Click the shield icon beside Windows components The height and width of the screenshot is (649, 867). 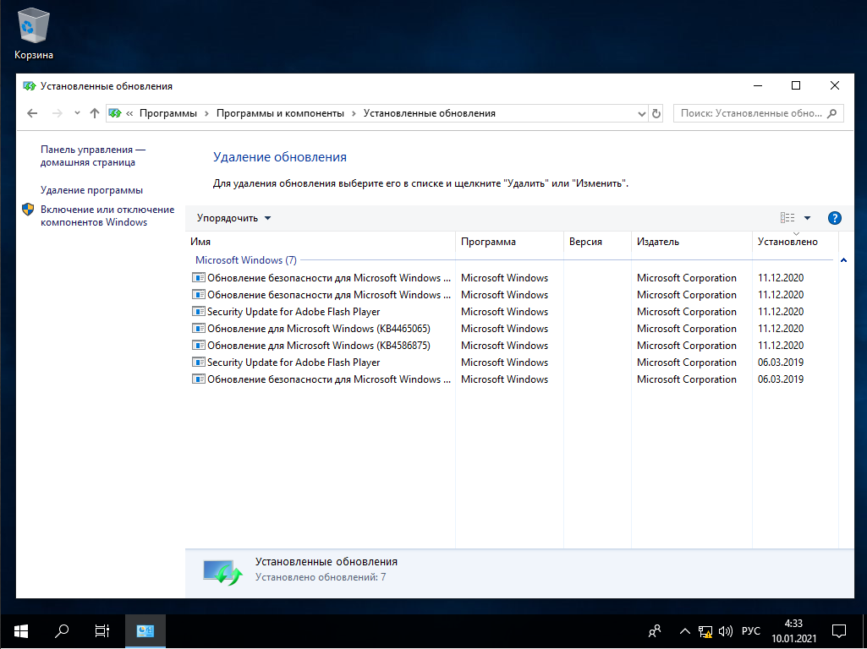[28, 210]
